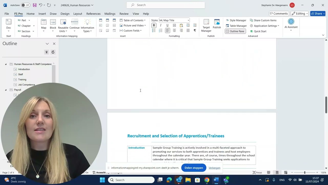Open Target Manager
The width and height of the screenshot is (328, 185).
coord(206,25)
